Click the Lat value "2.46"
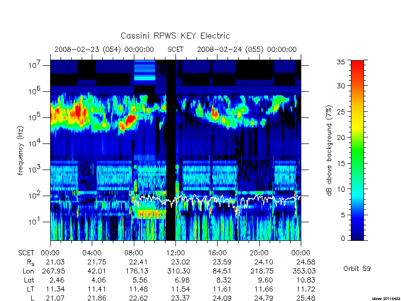The image size is (401, 301). (58, 280)
